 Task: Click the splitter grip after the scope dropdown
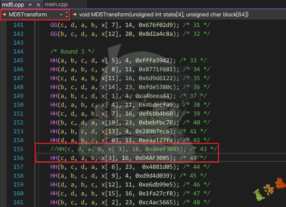(67, 15)
